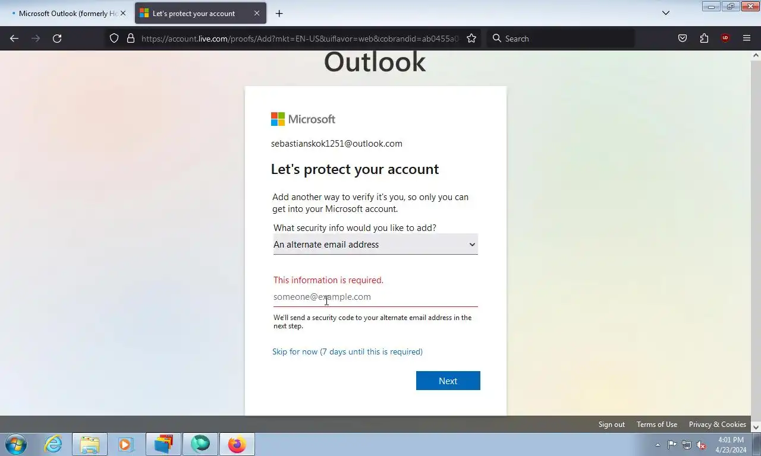The width and height of the screenshot is (761, 456).
Task: Click the muted volume tray icon
Action: click(x=702, y=445)
